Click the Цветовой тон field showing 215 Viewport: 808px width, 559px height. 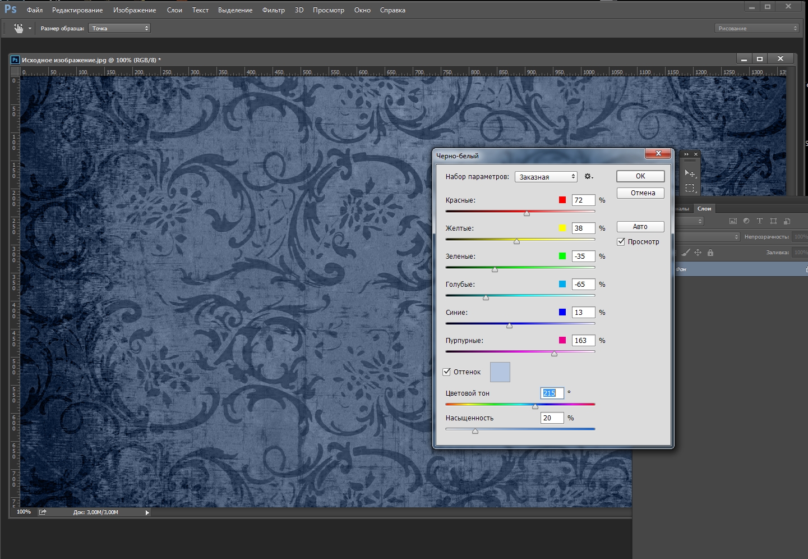(x=552, y=393)
